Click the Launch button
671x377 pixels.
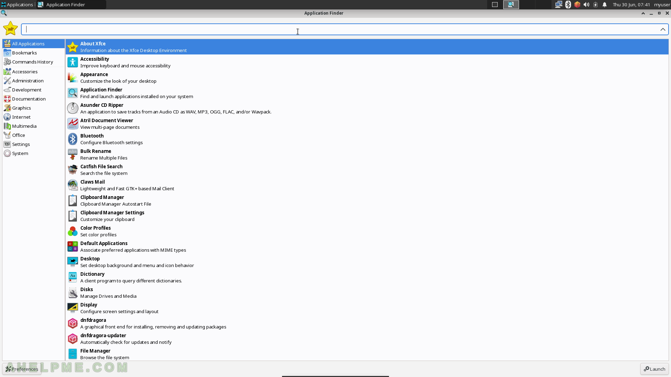(654, 369)
